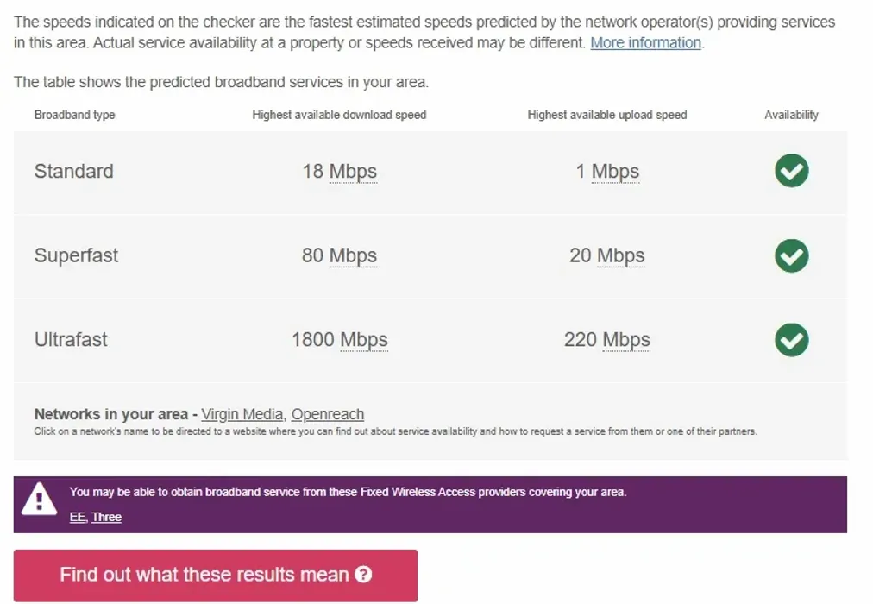Click the Highest available download speed header

(x=339, y=115)
